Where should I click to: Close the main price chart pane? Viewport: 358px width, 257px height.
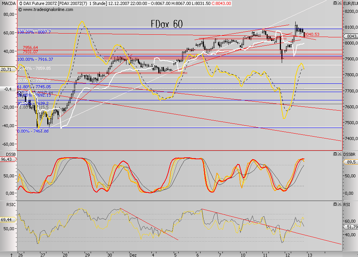coord(339,3)
